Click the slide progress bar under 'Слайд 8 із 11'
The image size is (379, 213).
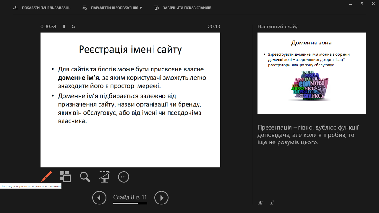pyautogui.click(x=130, y=204)
